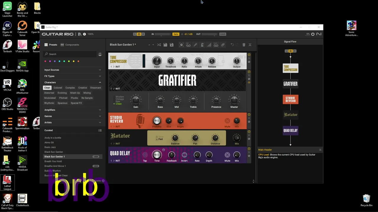Open Lethal League desktop shortcut
378x212 pixels.
[7, 183]
